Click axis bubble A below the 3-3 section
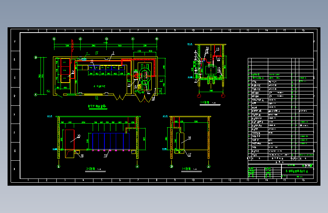 pos(208,166)
